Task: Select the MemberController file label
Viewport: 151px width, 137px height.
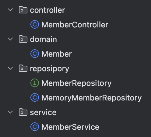Action: coord(75,25)
